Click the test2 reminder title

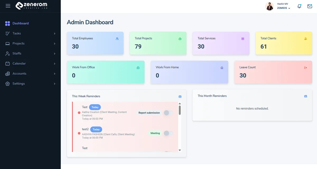click(85, 129)
